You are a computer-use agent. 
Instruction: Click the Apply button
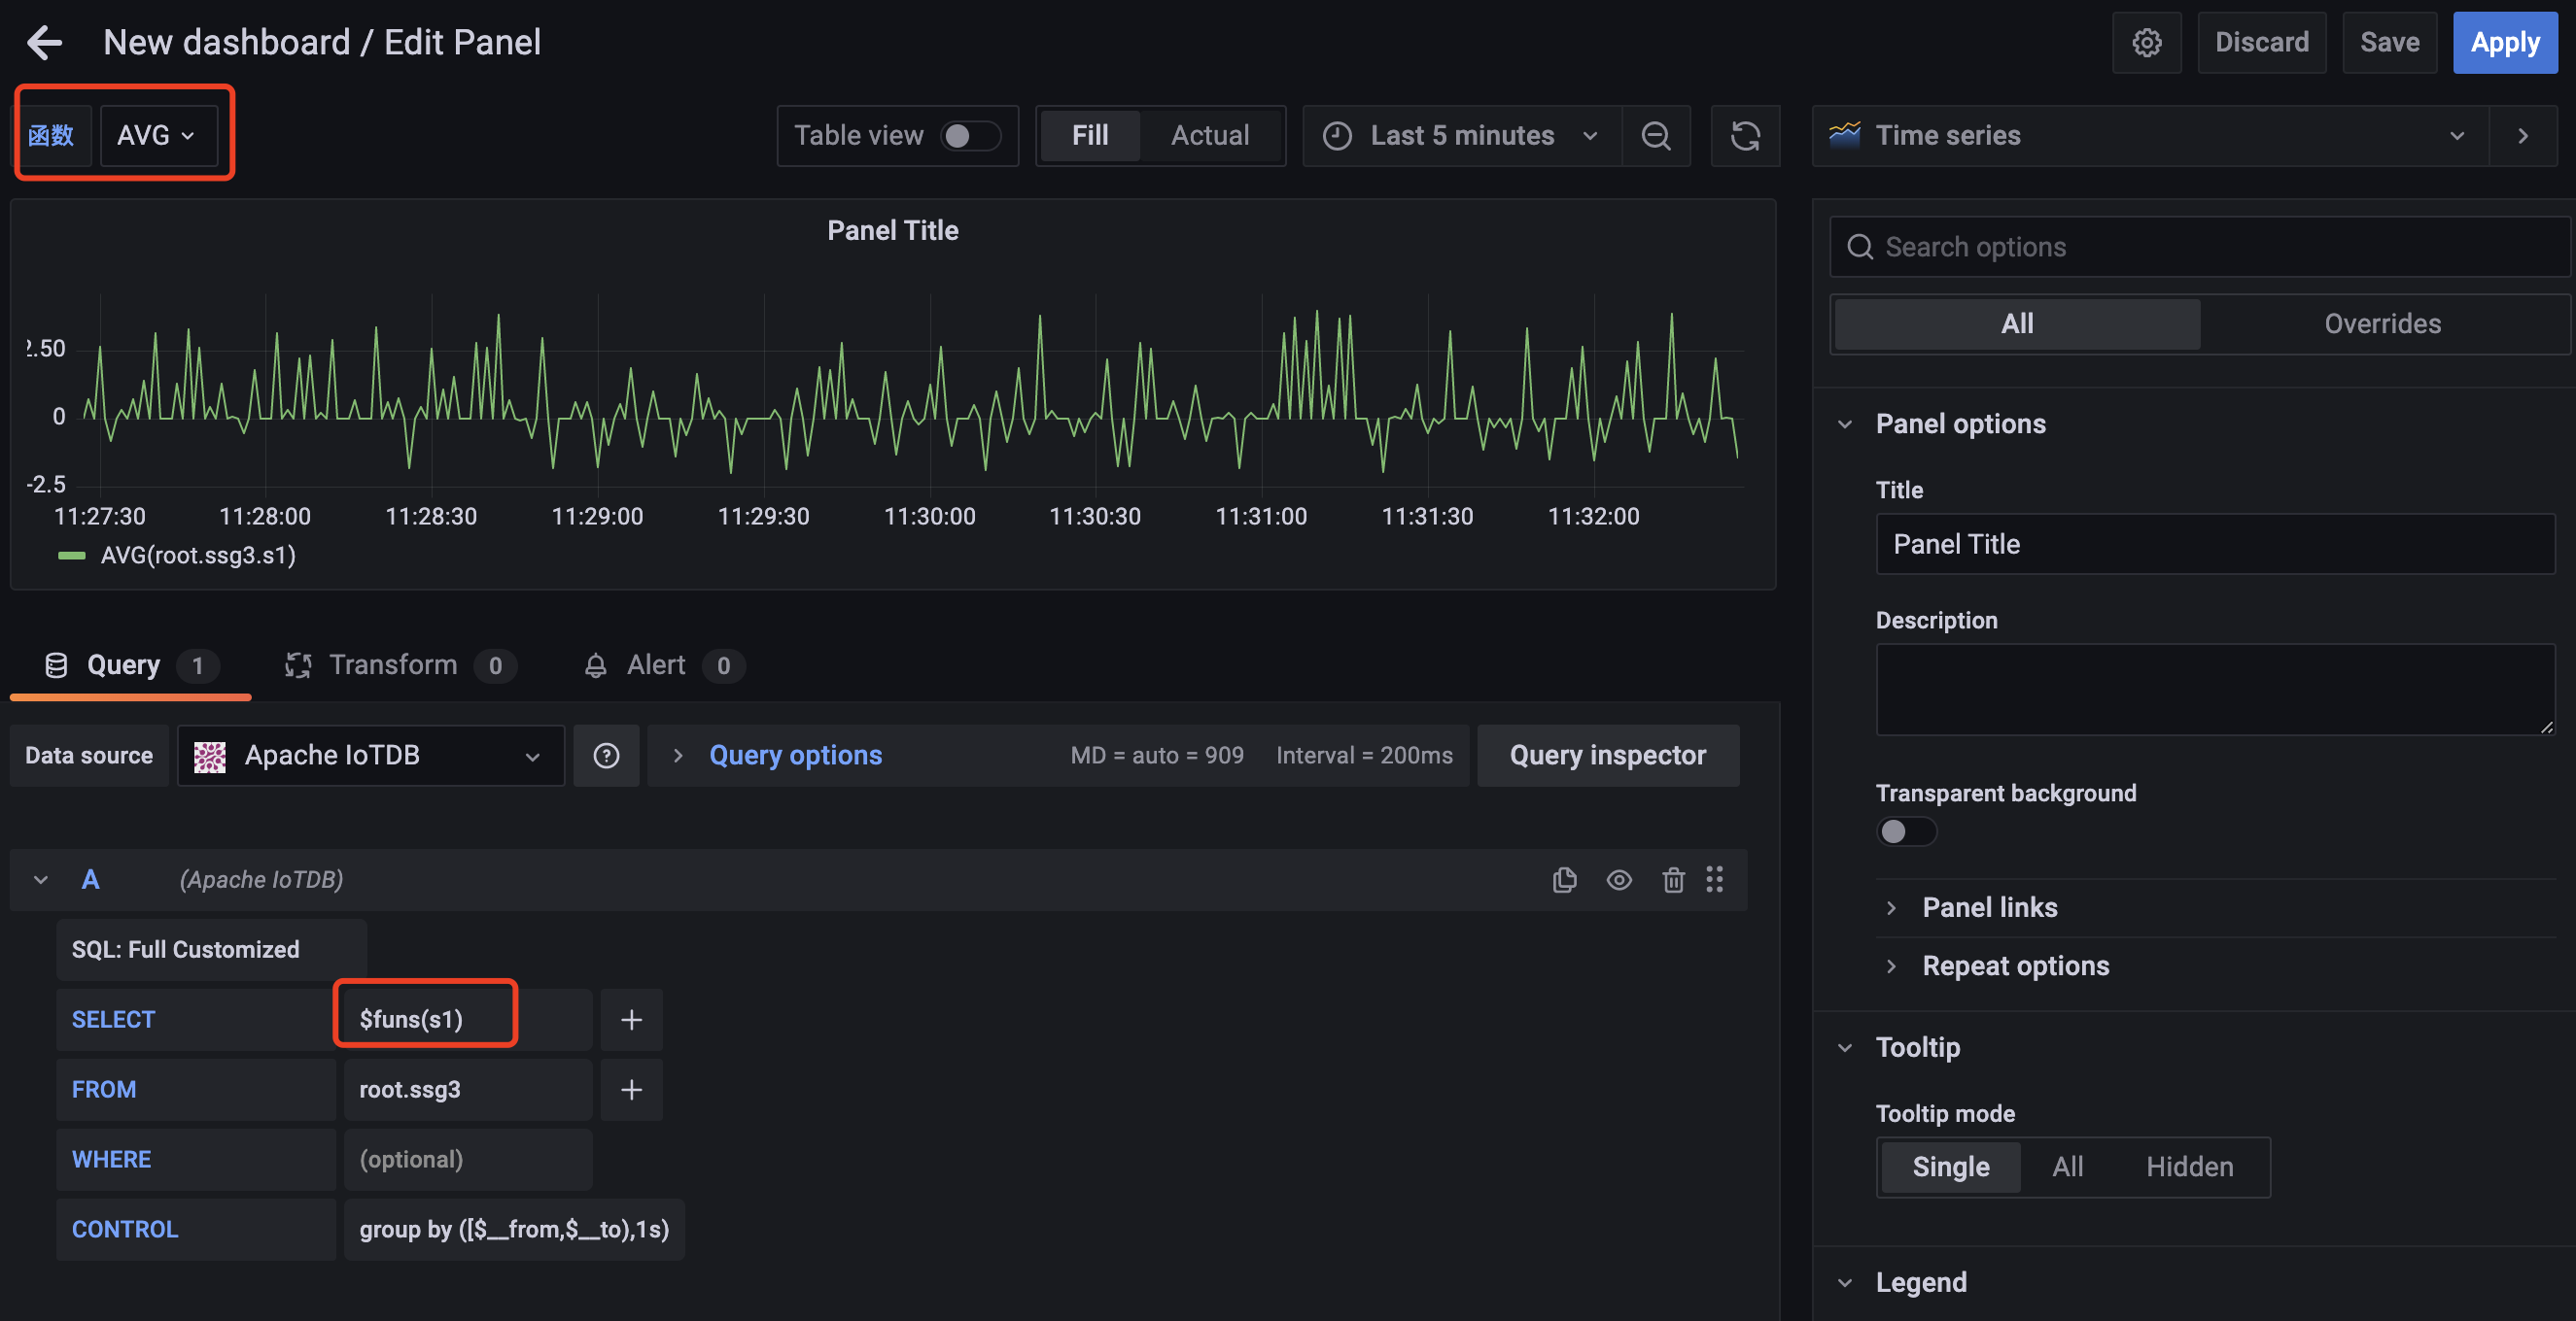tap(2504, 42)
